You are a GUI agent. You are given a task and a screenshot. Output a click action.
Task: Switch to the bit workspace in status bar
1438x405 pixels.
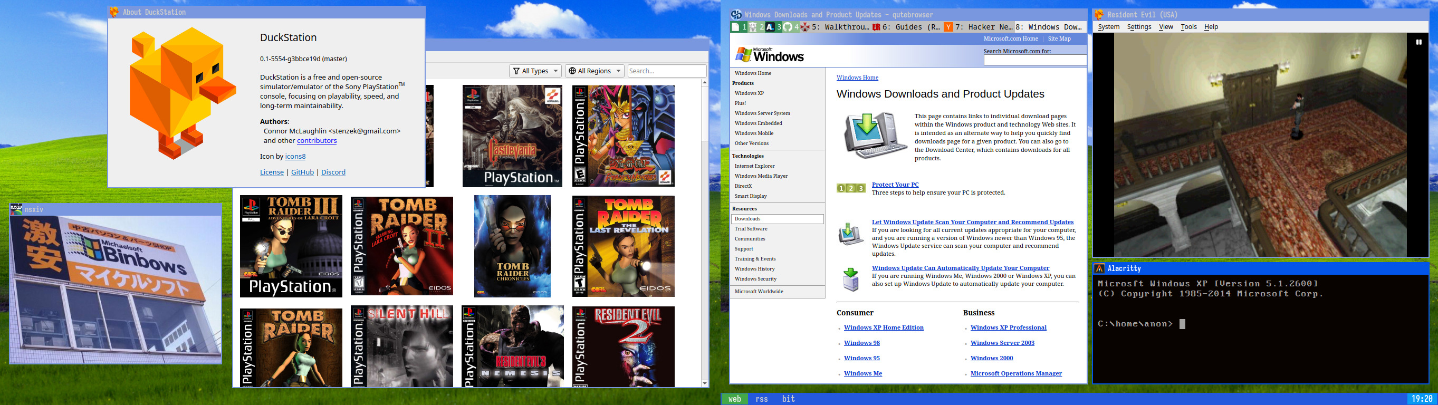788,399
